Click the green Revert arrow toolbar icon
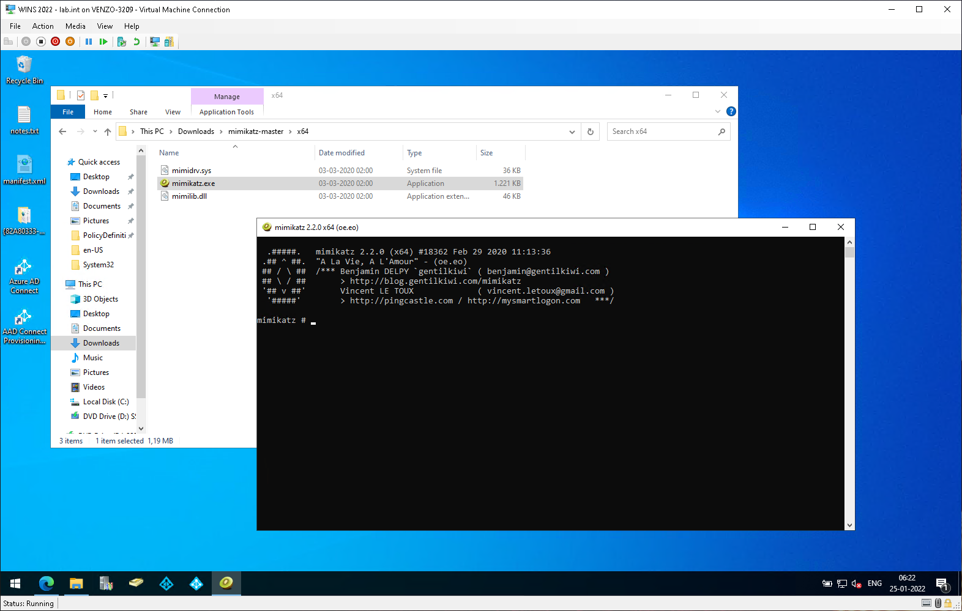Image resolution: width=962 pixels, height=611 pixels. pos(136,42)
